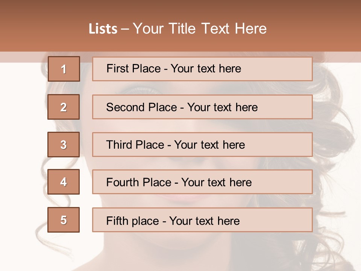The height and width of the screenshot is (271, 361).
Task: Select the Fourth Place text box
Action: (202, 182)
